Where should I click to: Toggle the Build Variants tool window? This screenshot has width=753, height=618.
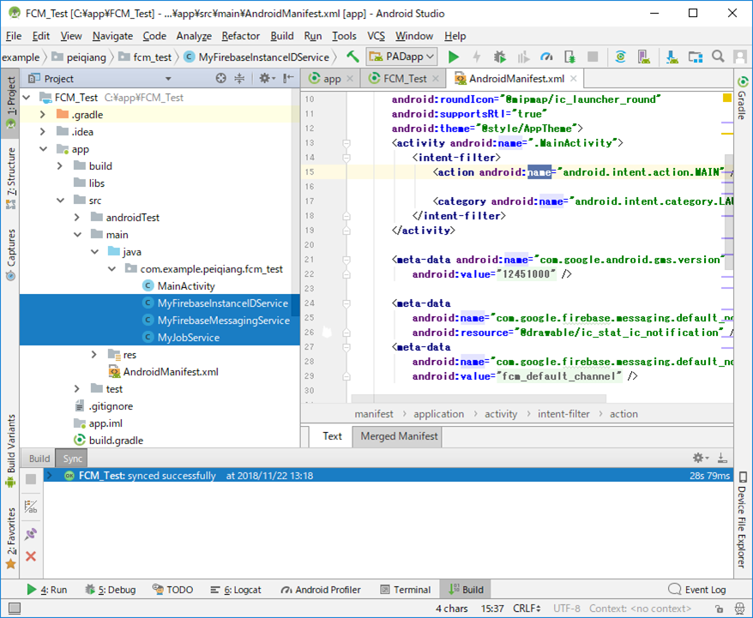10,451
